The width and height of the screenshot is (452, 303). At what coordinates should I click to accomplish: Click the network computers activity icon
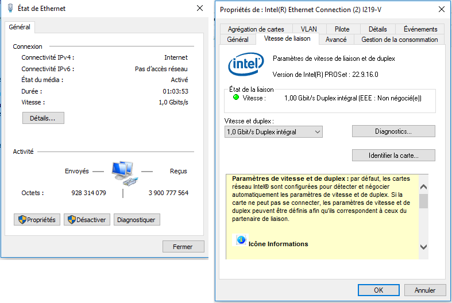[x=123, y=173]
